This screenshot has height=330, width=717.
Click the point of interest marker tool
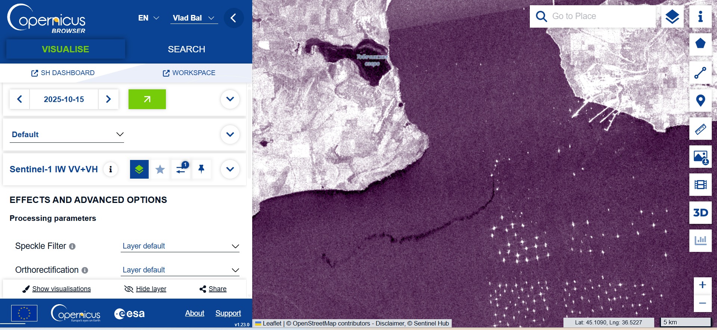click(700, 101)
